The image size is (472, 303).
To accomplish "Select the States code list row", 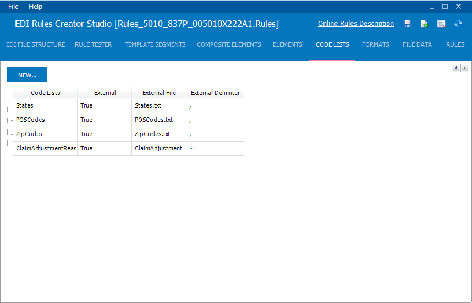I will [x=128, y=106].
